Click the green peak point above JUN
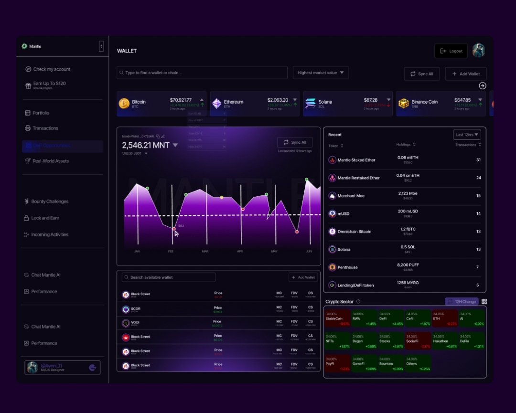Image resolution: width=516 pixels, height=413 pixels. 307,179
